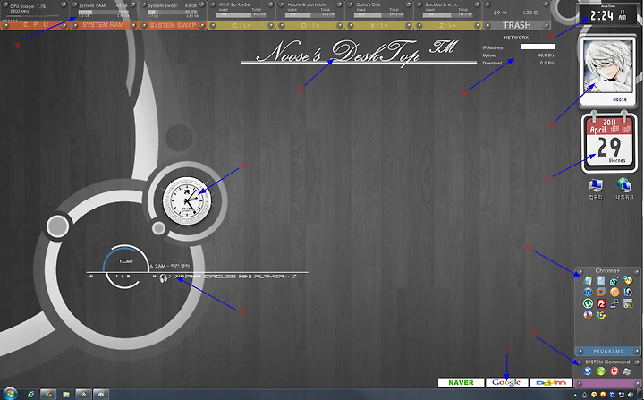Viewport: 644px width, 400px height.
Task: Click the SYSTEM RAM orange label
Action: pos(103,25)
